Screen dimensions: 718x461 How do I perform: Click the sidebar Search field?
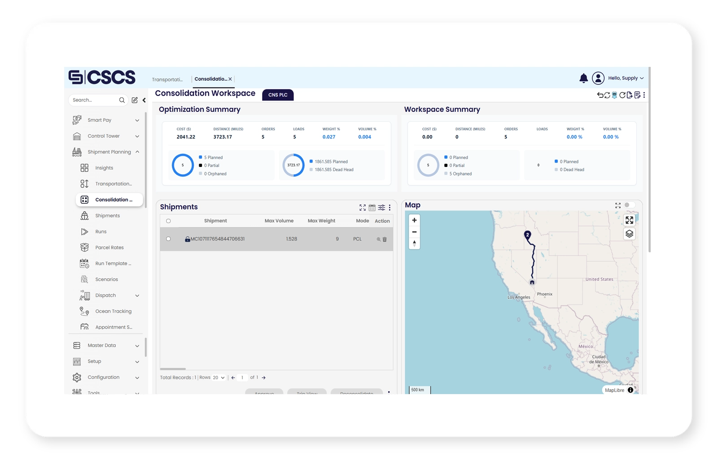(94, 100)
